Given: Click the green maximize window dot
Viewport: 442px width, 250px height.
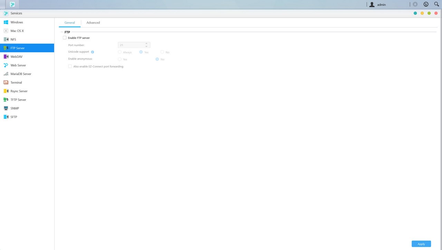Looking at the screenshot, I should tap(429, 13).
